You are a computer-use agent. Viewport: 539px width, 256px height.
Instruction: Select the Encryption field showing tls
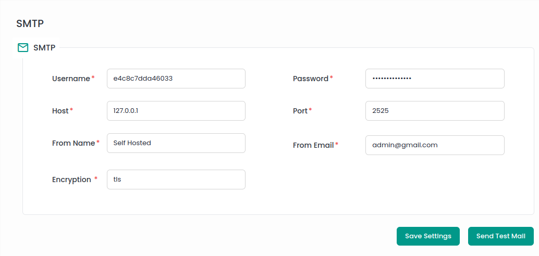(176, 180)
